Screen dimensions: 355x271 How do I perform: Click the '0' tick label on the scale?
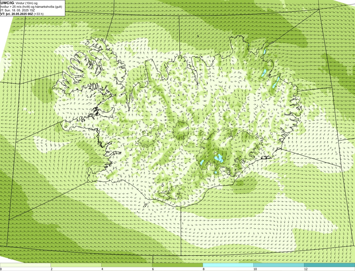click(x=1, y=269)
